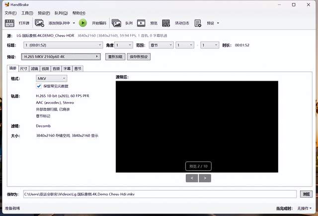Click the HandBrake app logo in title bar
Image resolution: width=318 pixels, height=216 pixels.
7,4
